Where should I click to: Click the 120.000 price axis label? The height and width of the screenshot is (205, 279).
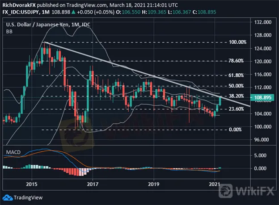pyautogui.click(x=263, y=62)
